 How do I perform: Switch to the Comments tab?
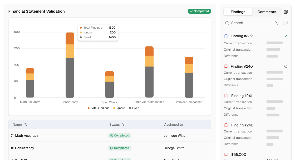point(267,12)
